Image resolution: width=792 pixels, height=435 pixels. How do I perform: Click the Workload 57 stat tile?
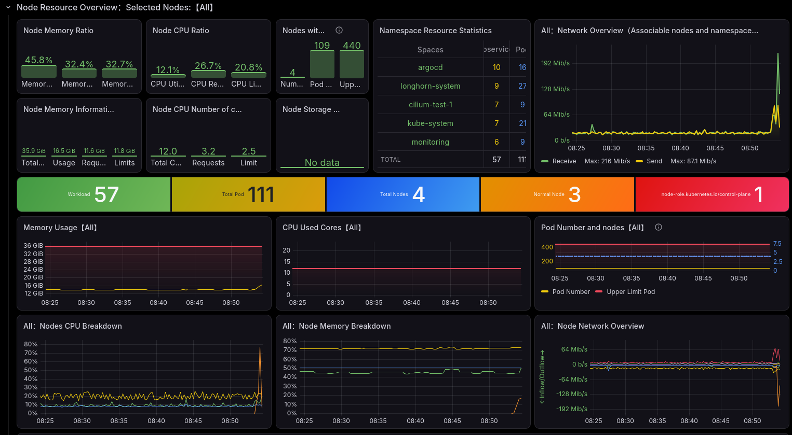coord(93,194)
